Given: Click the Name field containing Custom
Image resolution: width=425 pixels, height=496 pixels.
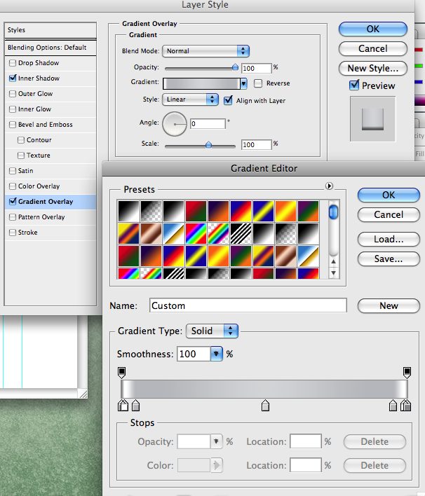Looking at the screenshot, I should [248, 305].
